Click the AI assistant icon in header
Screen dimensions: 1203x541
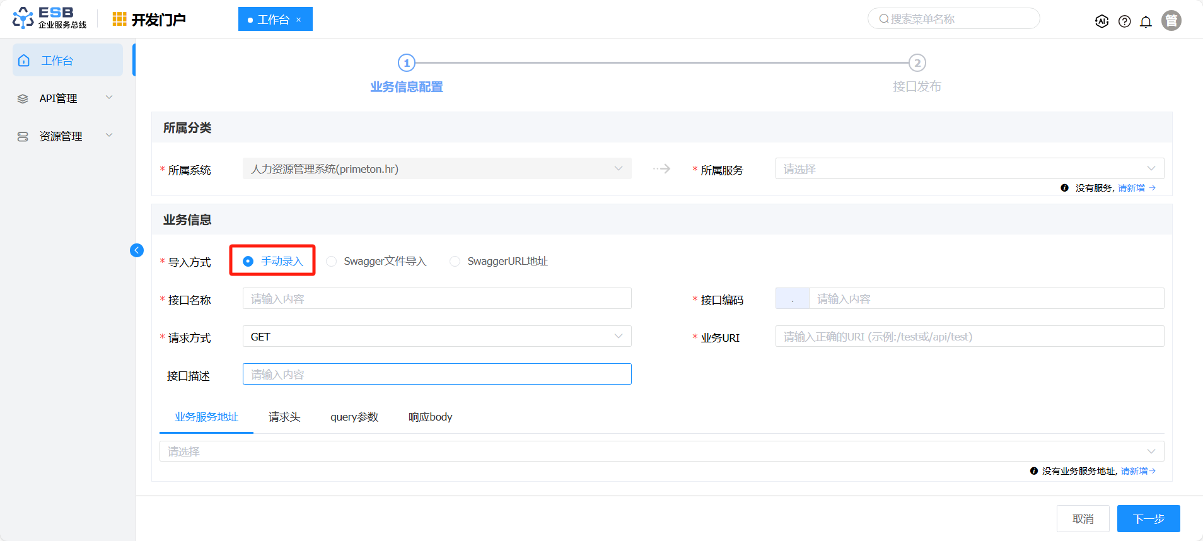click(1101, 21)
